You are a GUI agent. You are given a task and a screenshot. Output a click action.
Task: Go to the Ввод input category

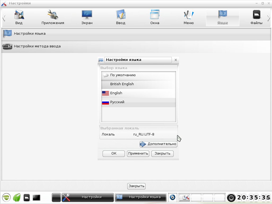click(121, 17)
